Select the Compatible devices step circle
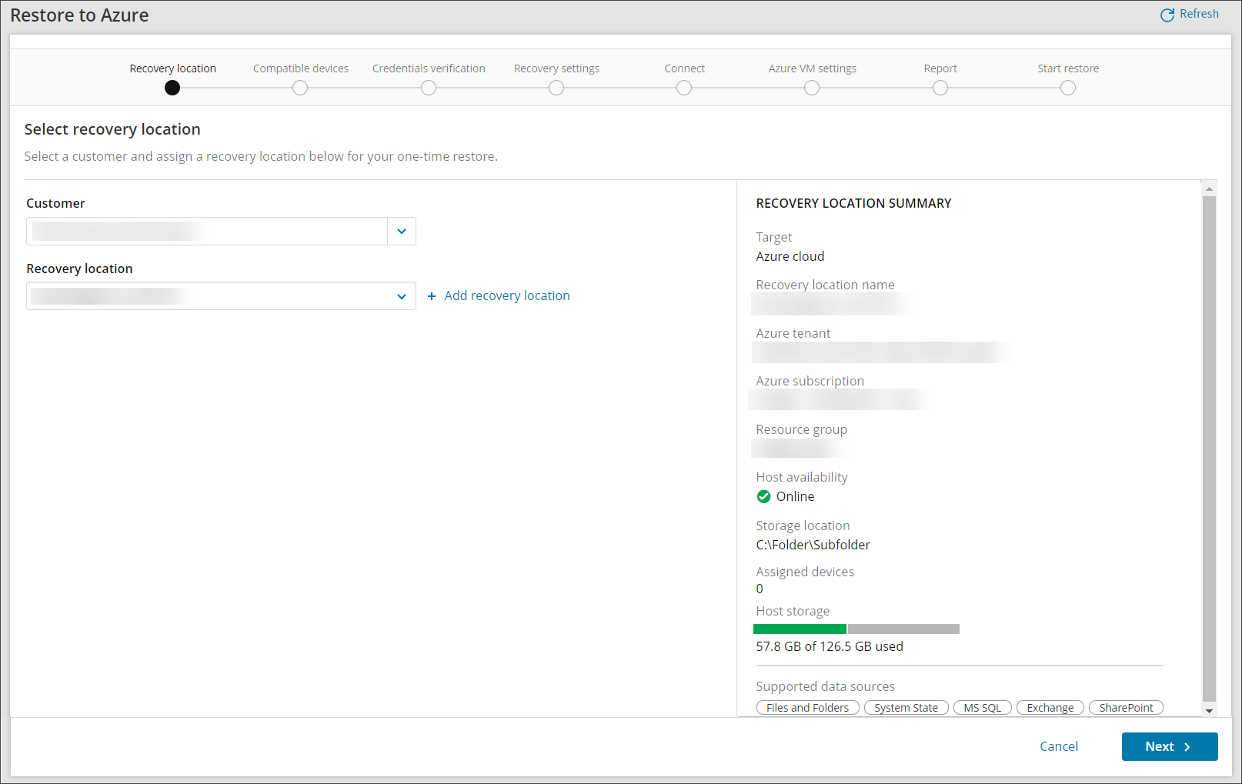This screenshot has height=784, width=1242. pos(300,88)
